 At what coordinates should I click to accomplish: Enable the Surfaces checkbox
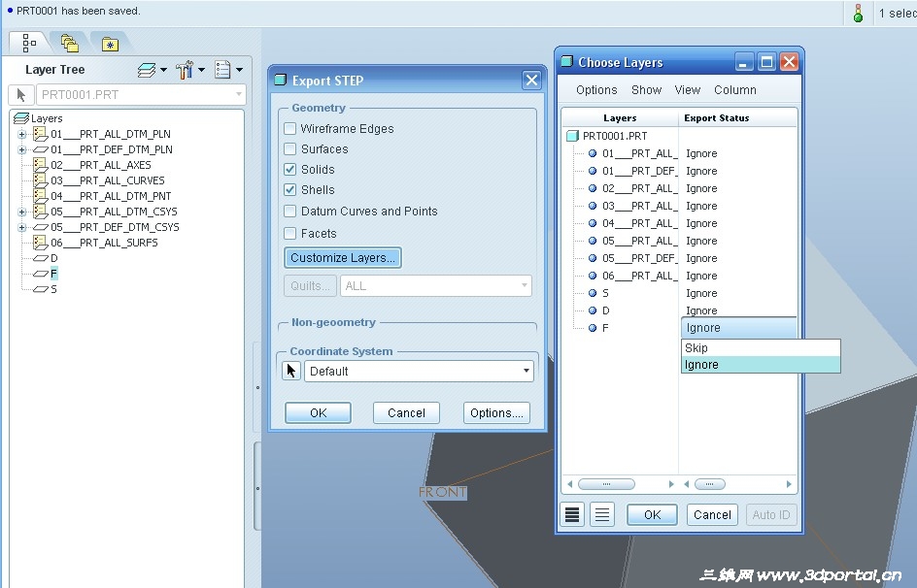click(x=289, y=148)
